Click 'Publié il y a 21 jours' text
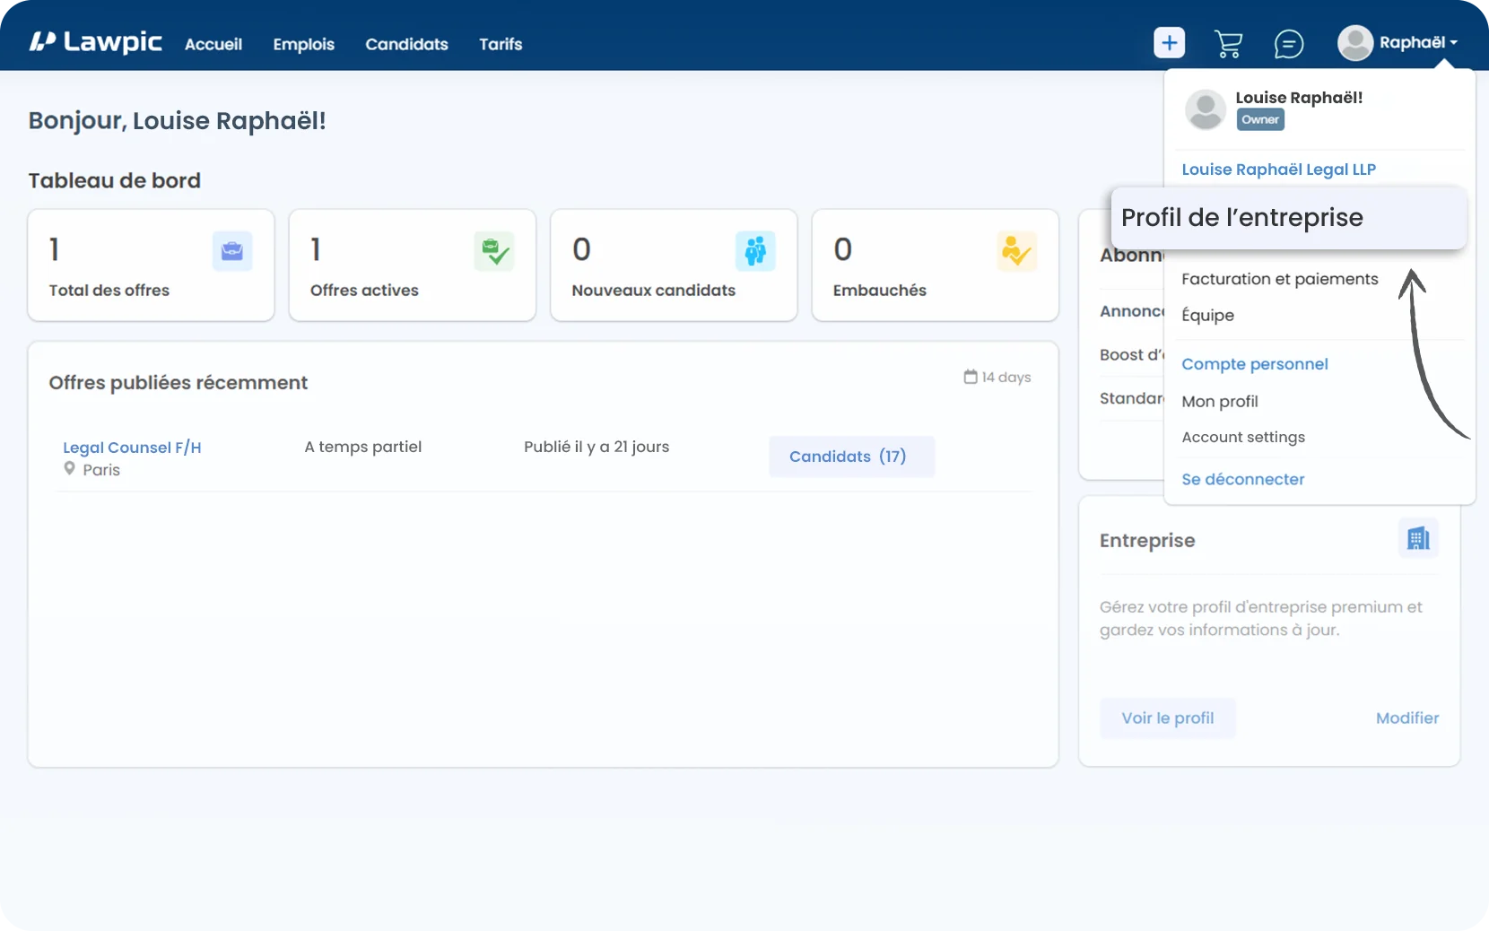Image resolution: width=1489 pixels, height=931 pixels. click(596, 447)
